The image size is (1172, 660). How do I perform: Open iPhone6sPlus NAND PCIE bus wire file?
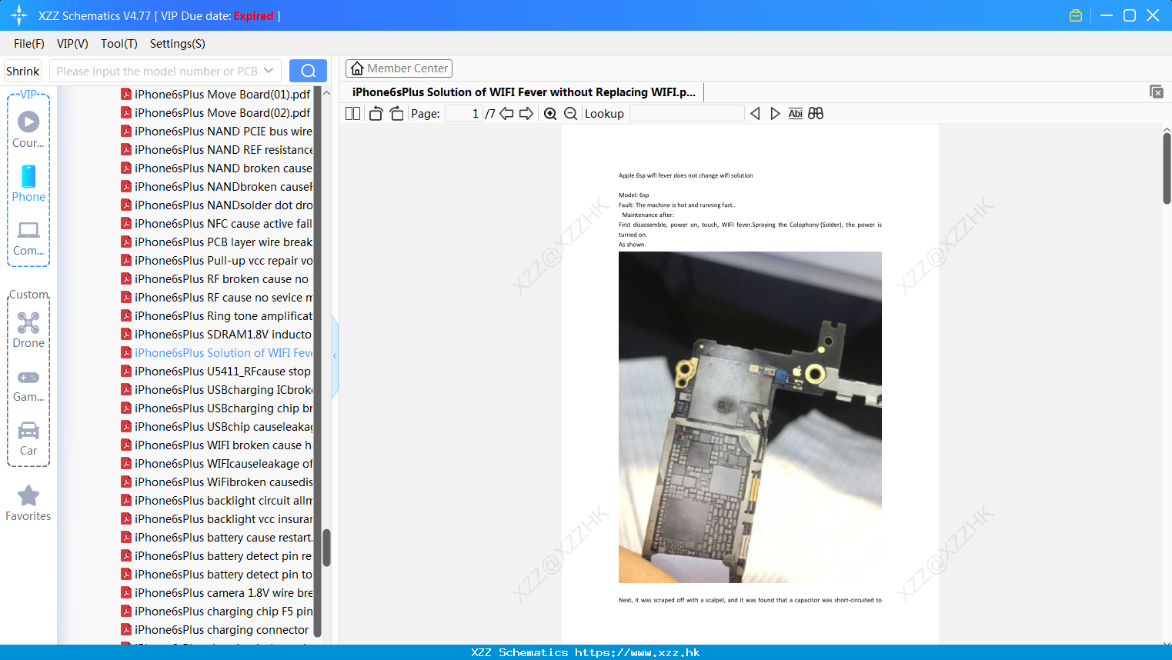[216, 132]
